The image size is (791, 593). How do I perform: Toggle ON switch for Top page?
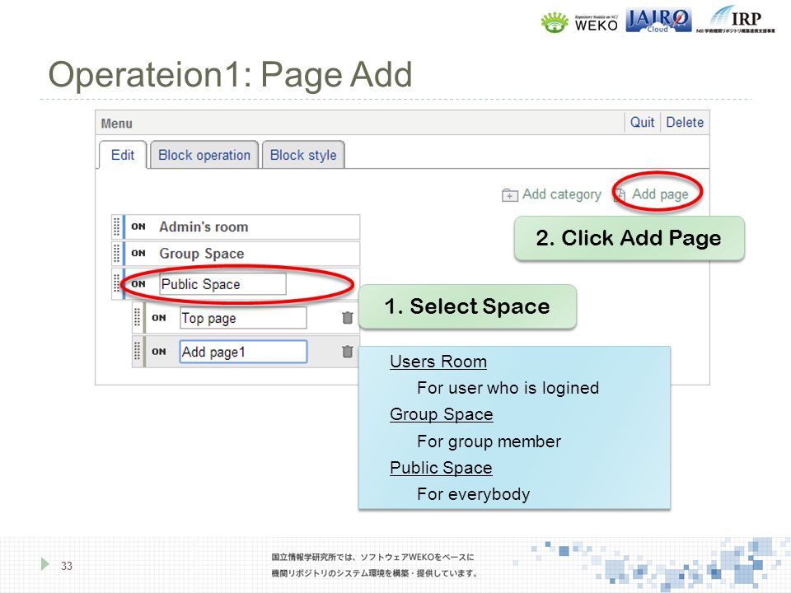pos(159,318)
